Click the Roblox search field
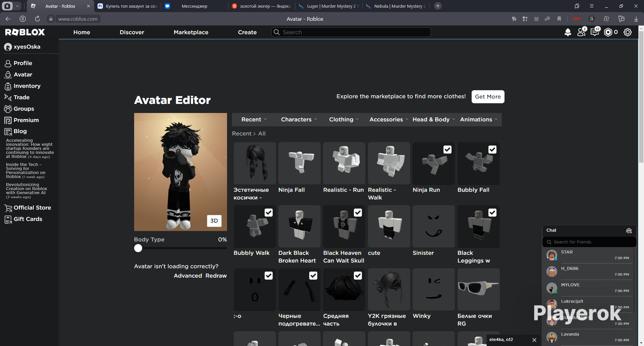The image size is (644, 346). point(351,32)
